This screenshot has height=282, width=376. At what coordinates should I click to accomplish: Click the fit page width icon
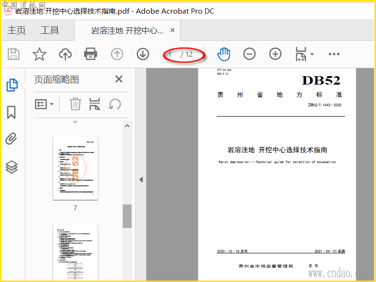coord(301,54)
